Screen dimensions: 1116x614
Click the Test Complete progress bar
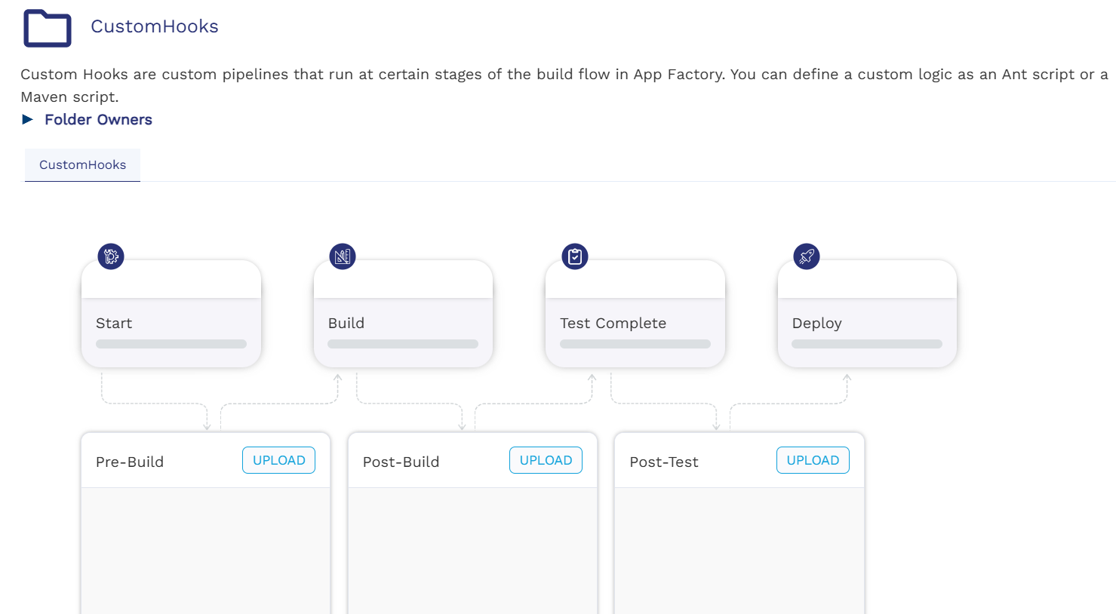click(x=635, y=344)
